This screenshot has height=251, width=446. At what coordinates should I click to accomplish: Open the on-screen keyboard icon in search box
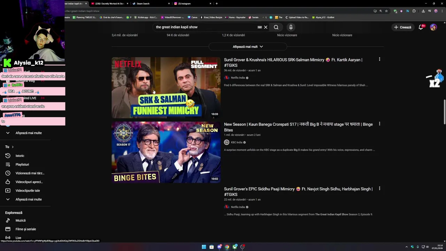coord(260,27)
